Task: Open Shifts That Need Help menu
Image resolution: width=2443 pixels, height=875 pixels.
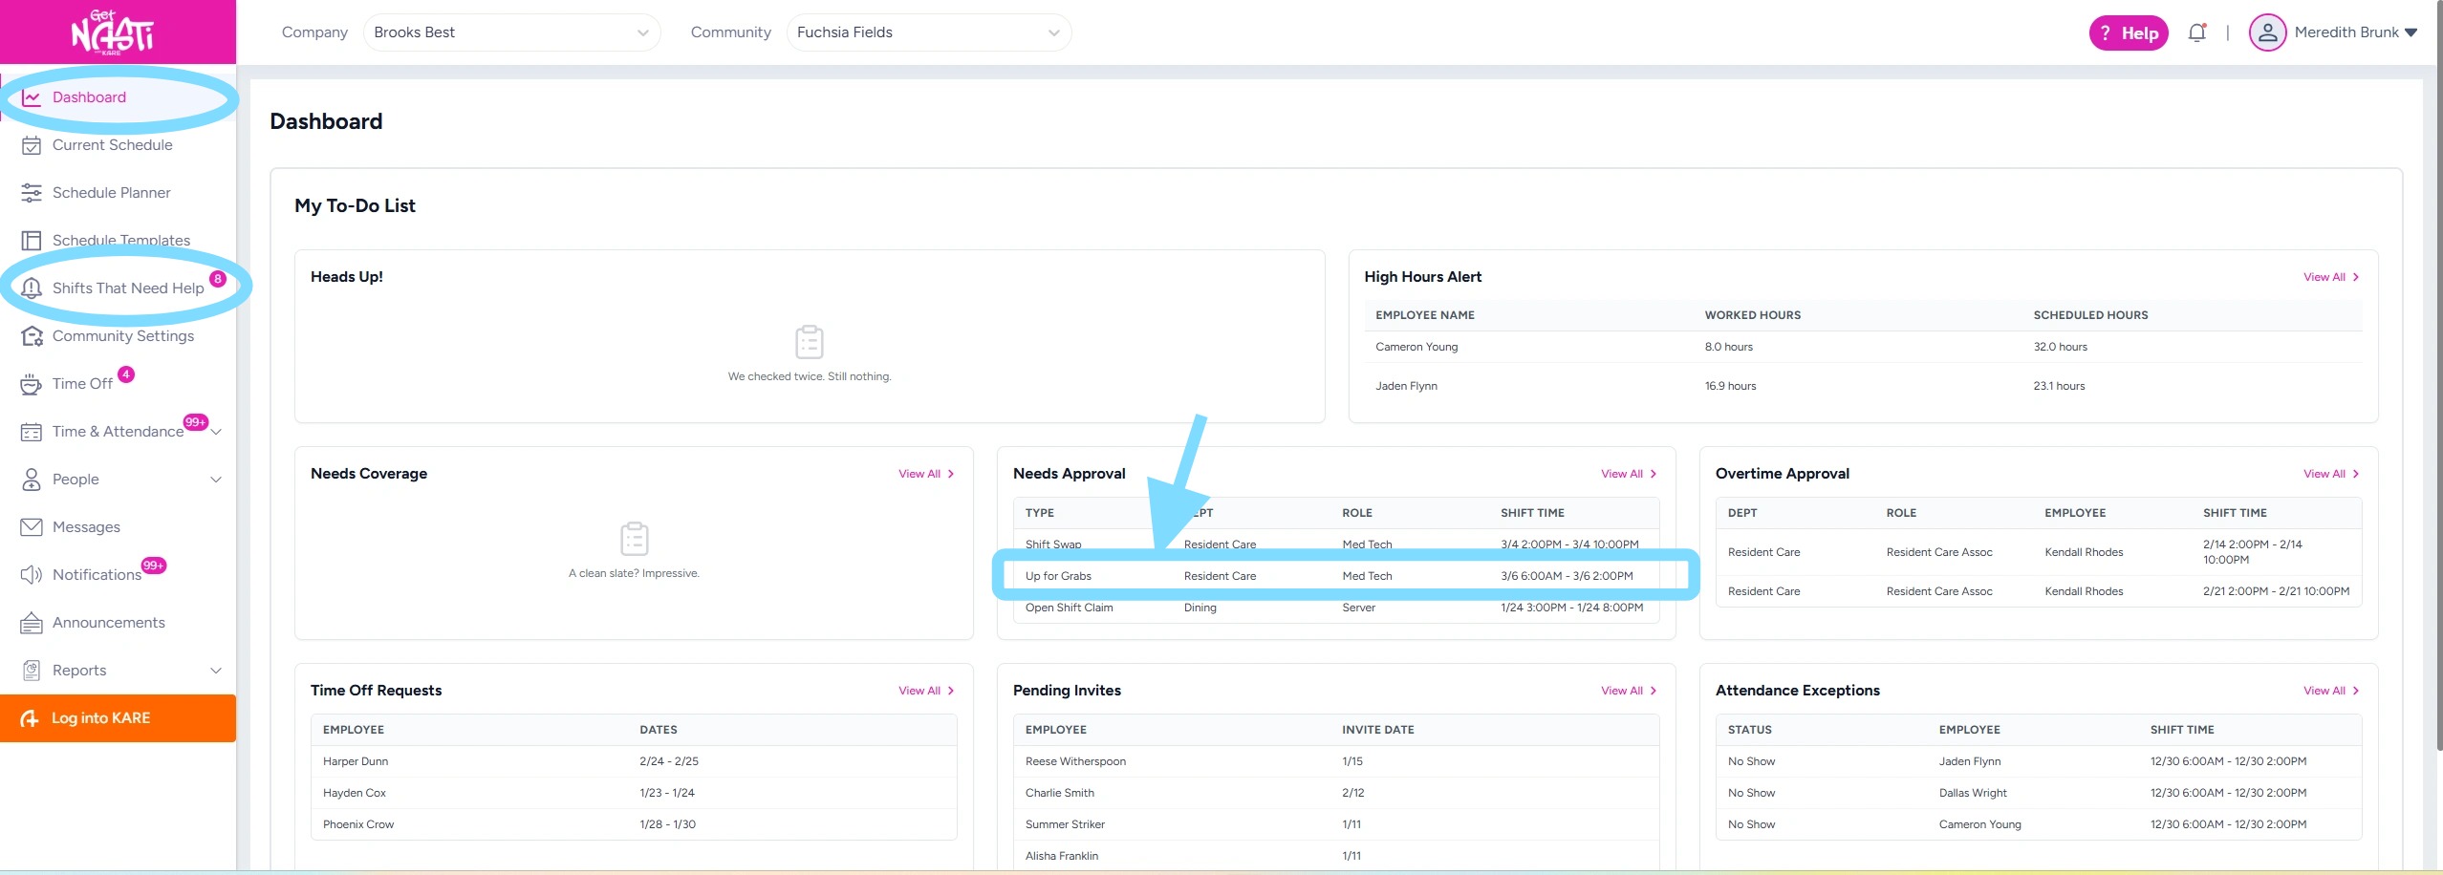Action: click(128, 288)
